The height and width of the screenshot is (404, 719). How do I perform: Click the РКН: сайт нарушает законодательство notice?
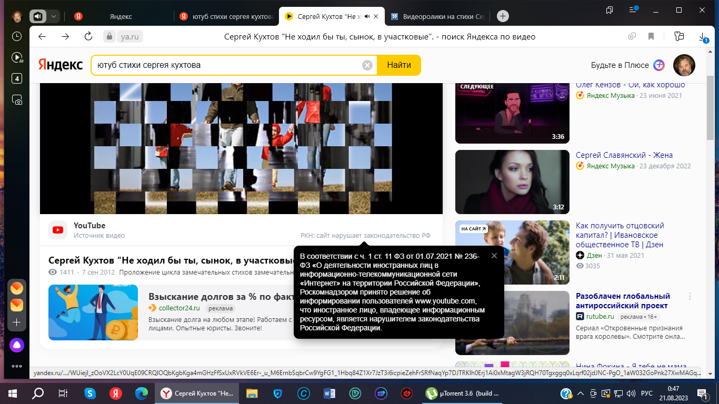[365, 235]
